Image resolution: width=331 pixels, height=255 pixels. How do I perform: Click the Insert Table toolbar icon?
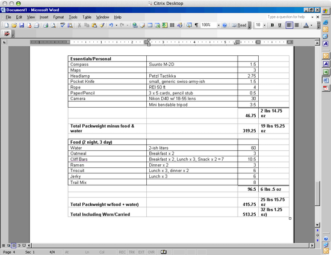tap(150, 25)
